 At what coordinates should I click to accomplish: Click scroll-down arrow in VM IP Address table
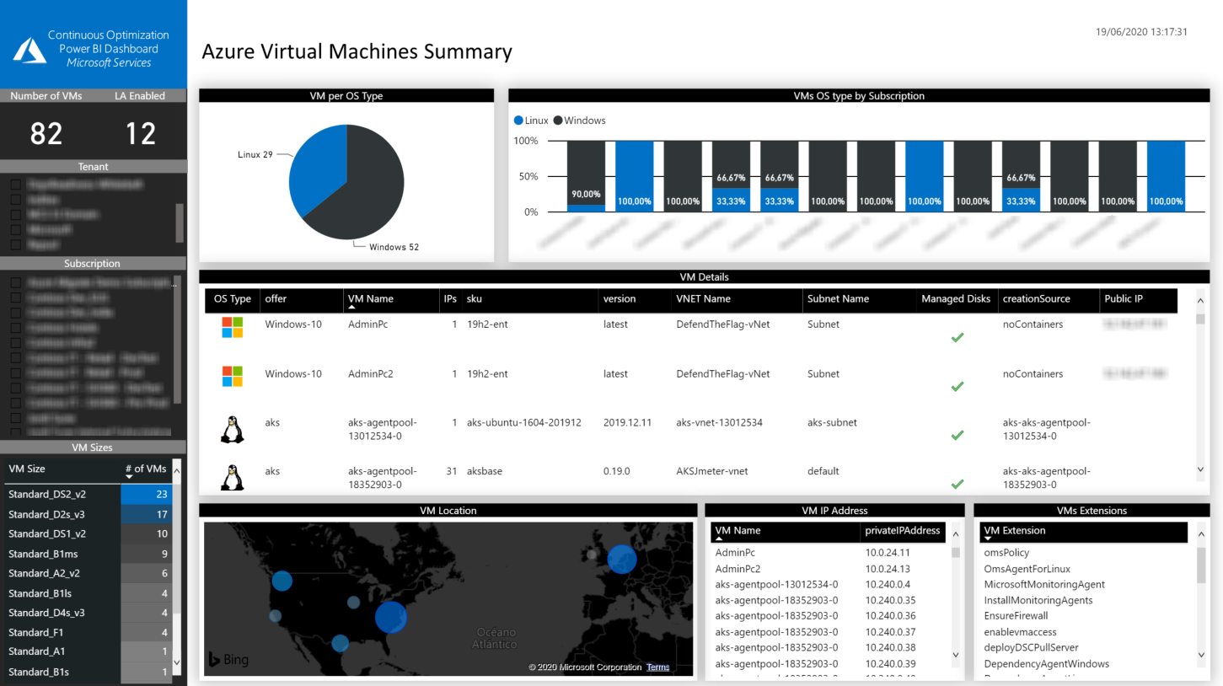[955, 655]
